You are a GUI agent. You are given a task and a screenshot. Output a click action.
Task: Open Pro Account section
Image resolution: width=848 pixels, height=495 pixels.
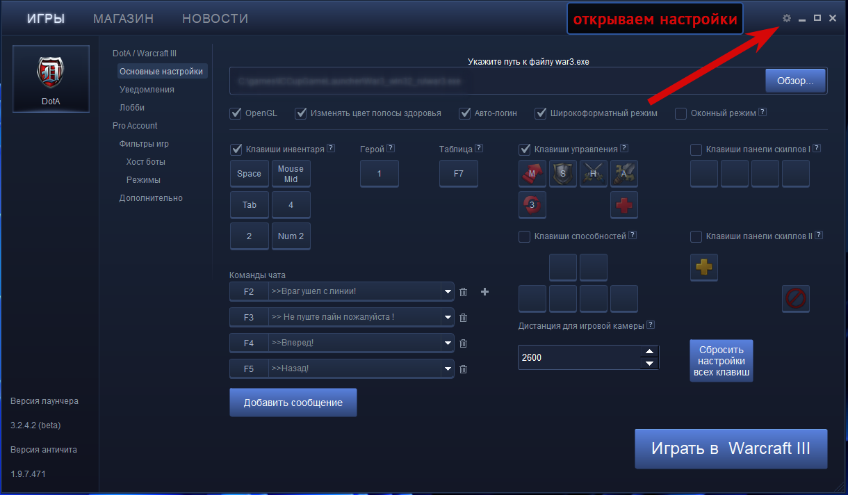(x=135, y=126)
